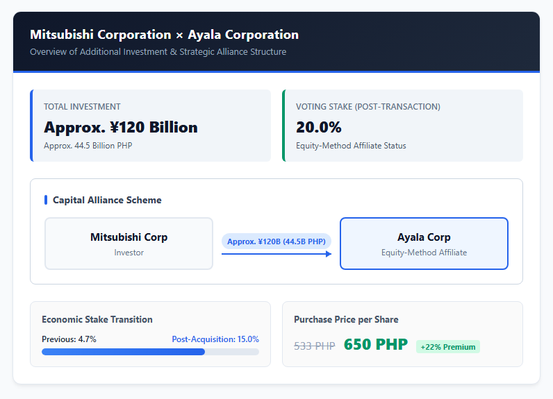Image resolution: width=553 pixels, height=399 pixels.
Task: Click the Economic Stake Transition progress bar
Action: [x=150, y=352]
